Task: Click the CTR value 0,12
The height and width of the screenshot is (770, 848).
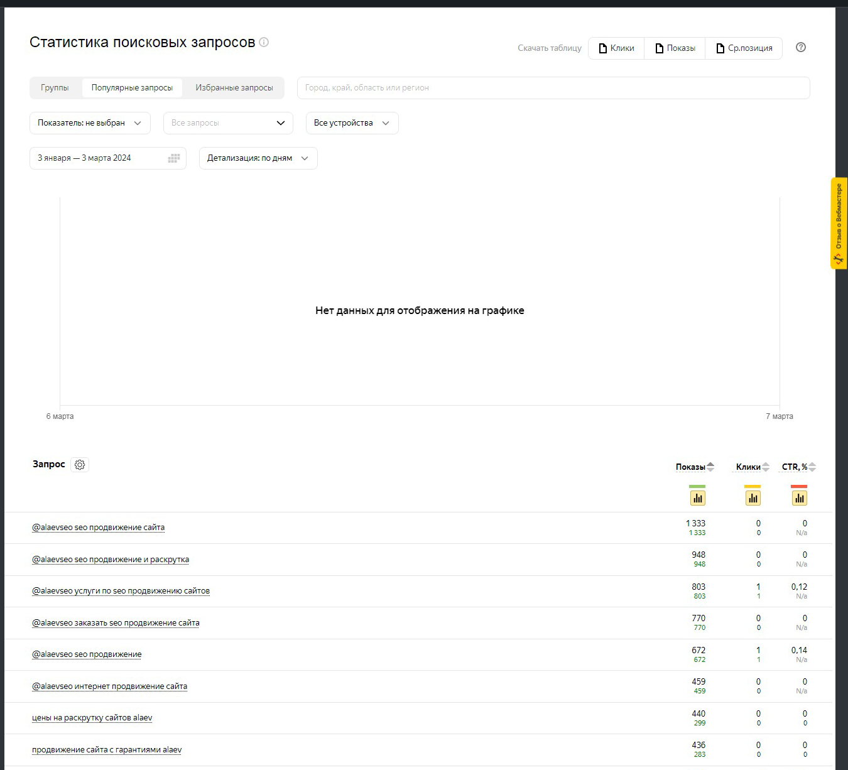Action: (x=799, y=587)
